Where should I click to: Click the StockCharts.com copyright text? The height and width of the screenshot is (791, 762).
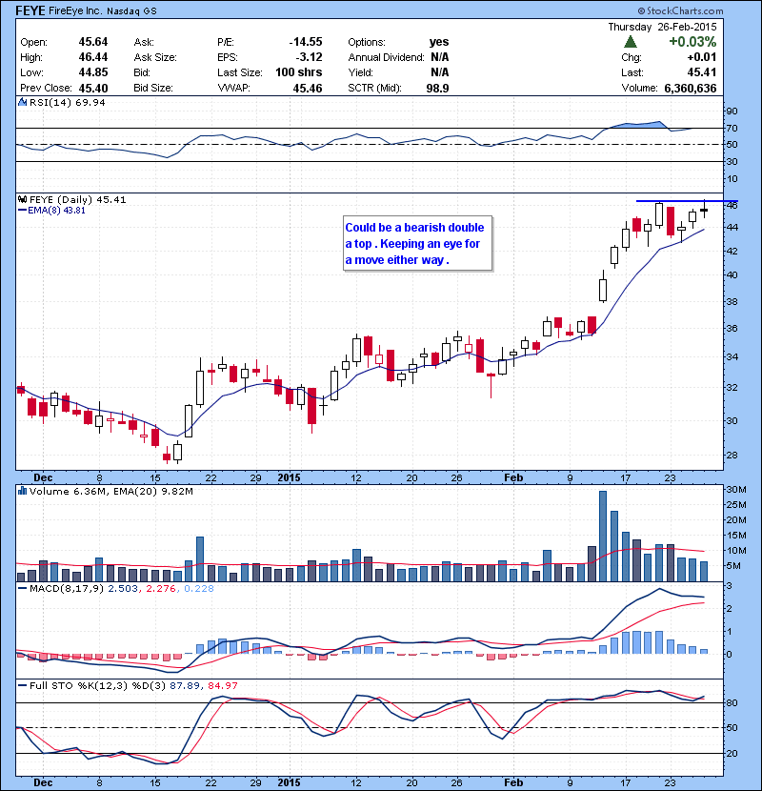coord(680,10)
